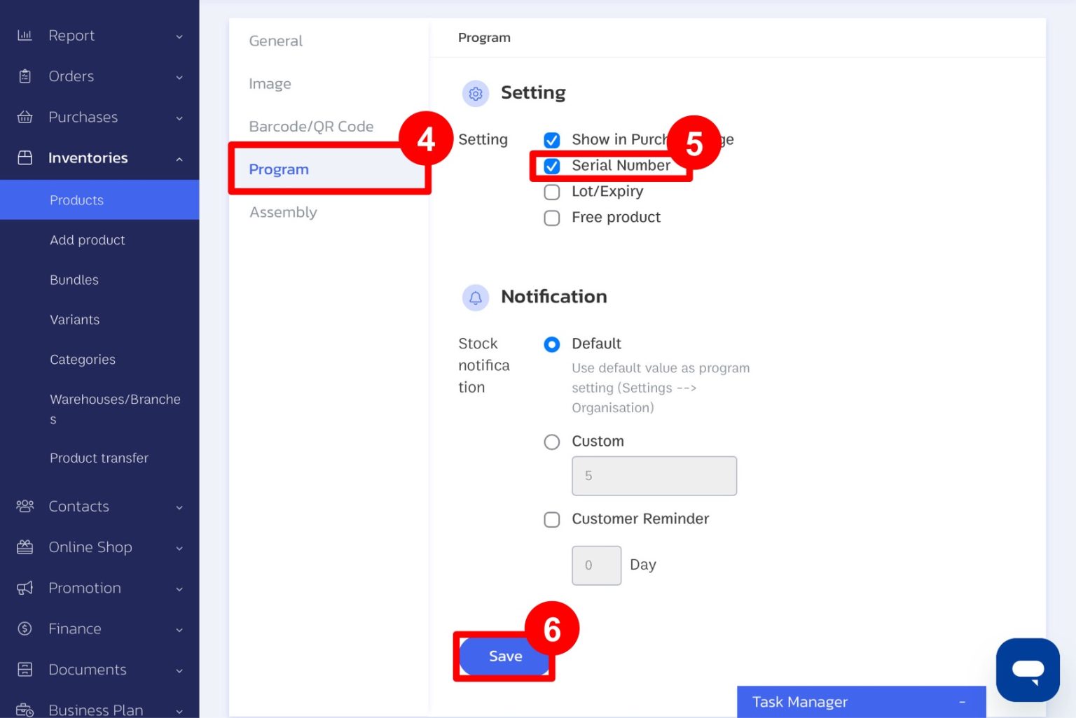This screenshot has height=718, width=1076.
Task: Select the Purchases basket icon
Action: pos(25,117)
